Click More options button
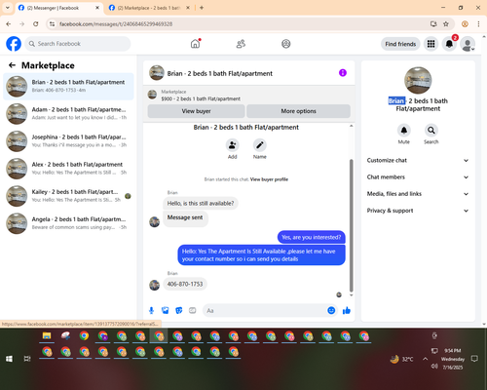Image resolution: width=487 pixels, height=390 pixels. point(298,111)
